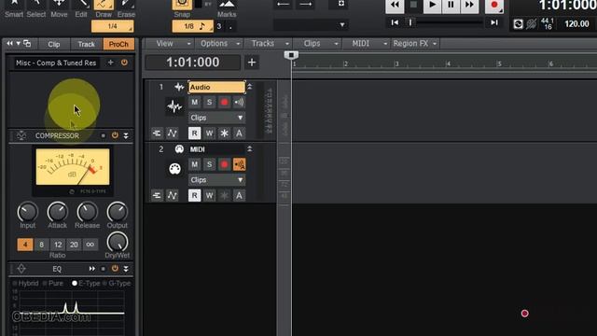597x336 pixels.
Task: Click the 1:01:000 time display
Action: tap(193, 63)
